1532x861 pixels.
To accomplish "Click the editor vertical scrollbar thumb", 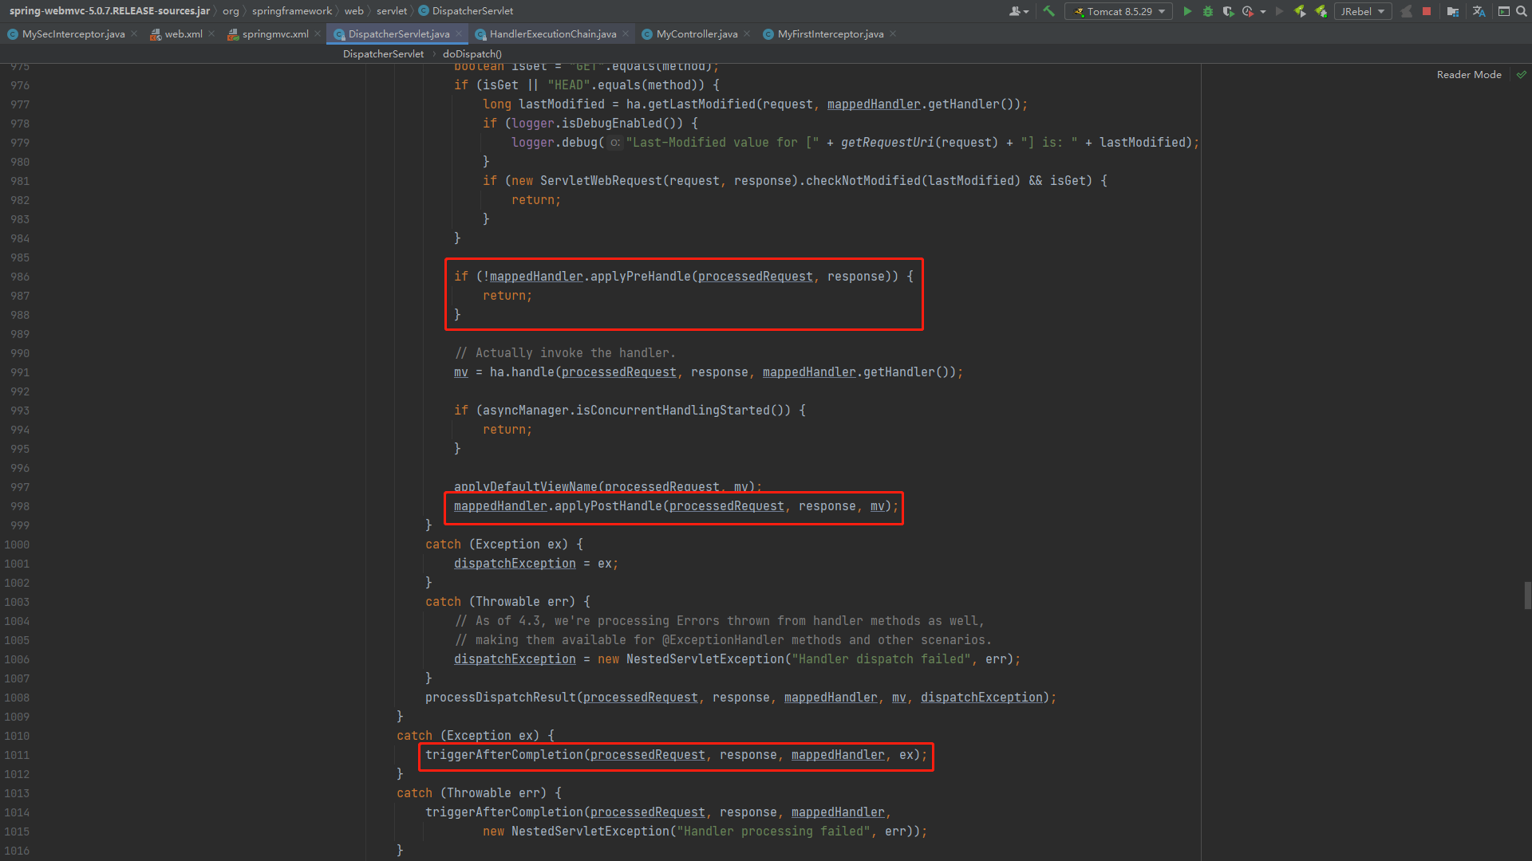I will coord(1527,596).
